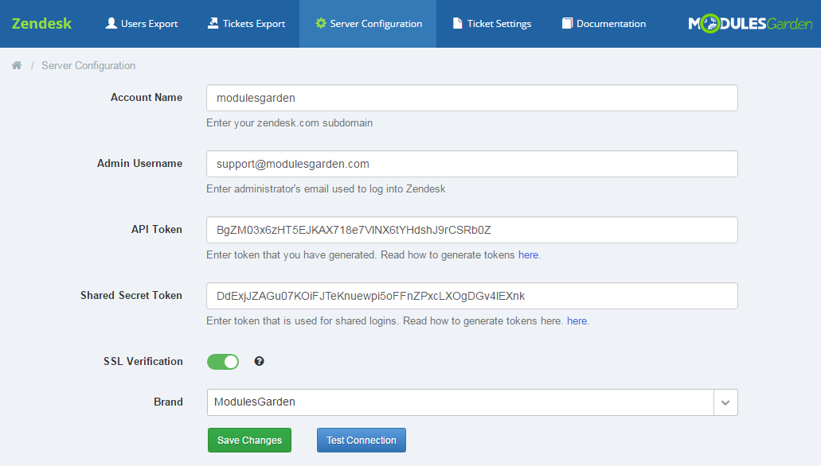The width and height of the screenshot is (821, 466).
Task: Click the Zendesk brand title
Action: point(41,24)
